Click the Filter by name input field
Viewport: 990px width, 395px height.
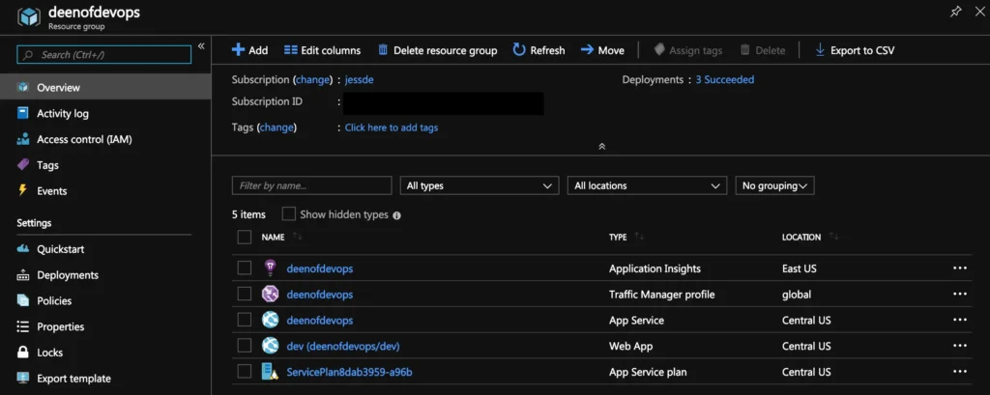(x=311, y=185)
